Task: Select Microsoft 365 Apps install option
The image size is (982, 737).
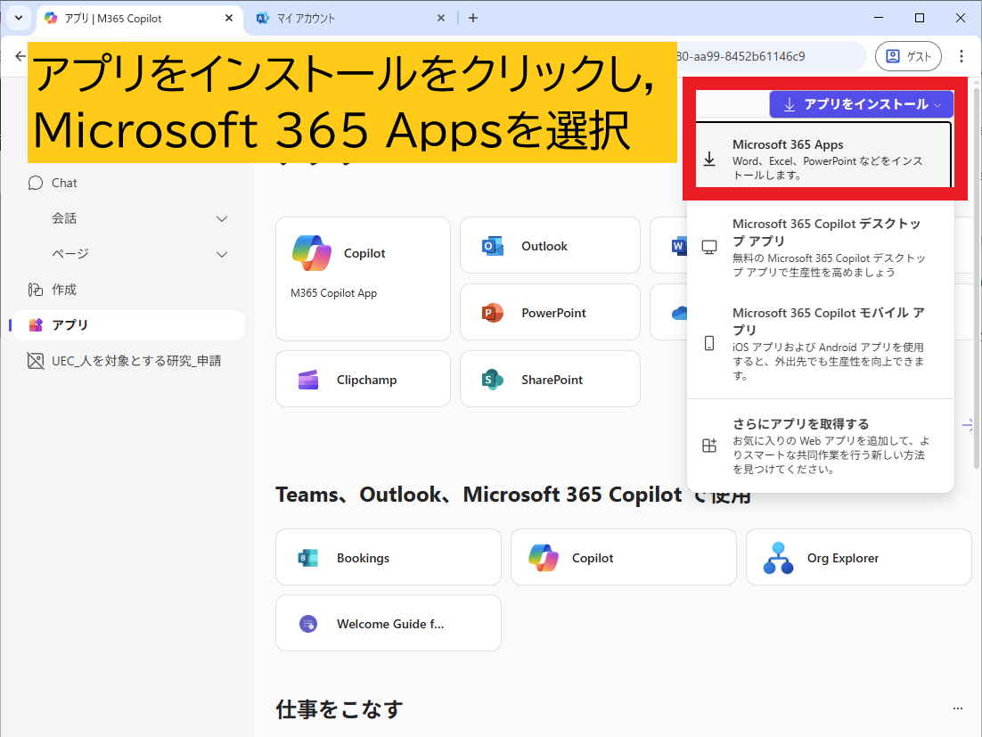Action: point(822,158)
